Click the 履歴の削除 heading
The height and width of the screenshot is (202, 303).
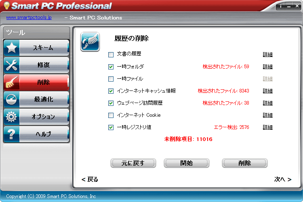[131, 38]
